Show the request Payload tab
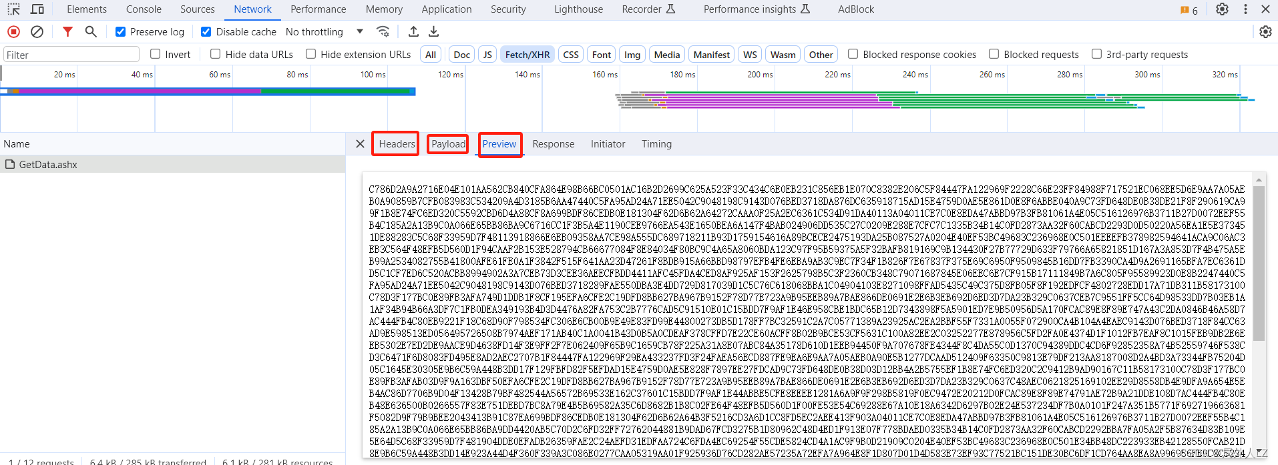The image size is (1278, 465). (448, 144)
